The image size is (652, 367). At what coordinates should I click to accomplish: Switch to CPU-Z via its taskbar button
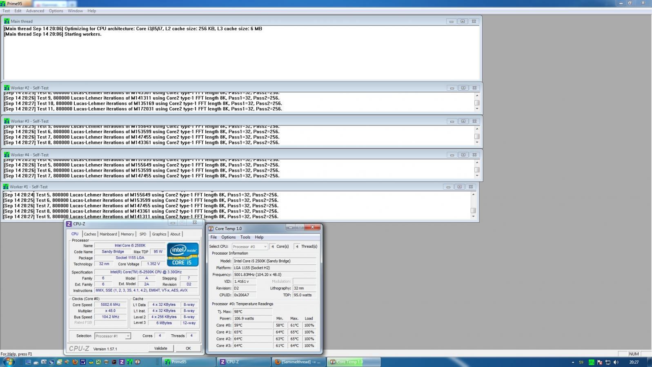(244, 362)
